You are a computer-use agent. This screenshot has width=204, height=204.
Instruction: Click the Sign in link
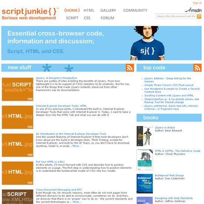[197, 3]
